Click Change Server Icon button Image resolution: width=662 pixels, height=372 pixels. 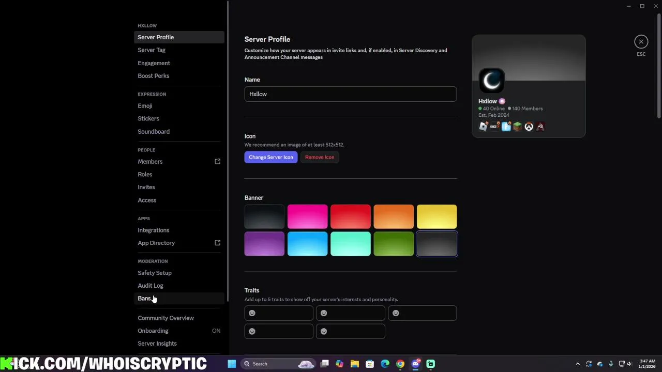pyautogui.click(x=271, y=157)
